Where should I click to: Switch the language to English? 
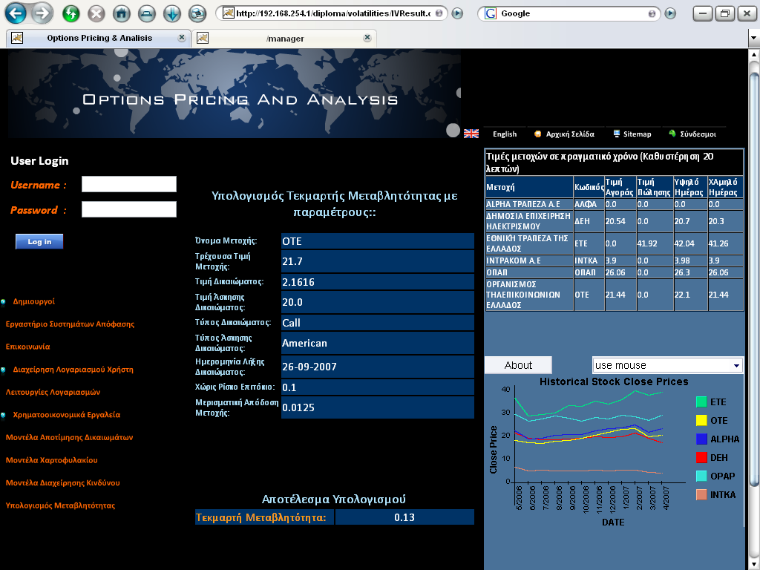(x=505, y=134)
